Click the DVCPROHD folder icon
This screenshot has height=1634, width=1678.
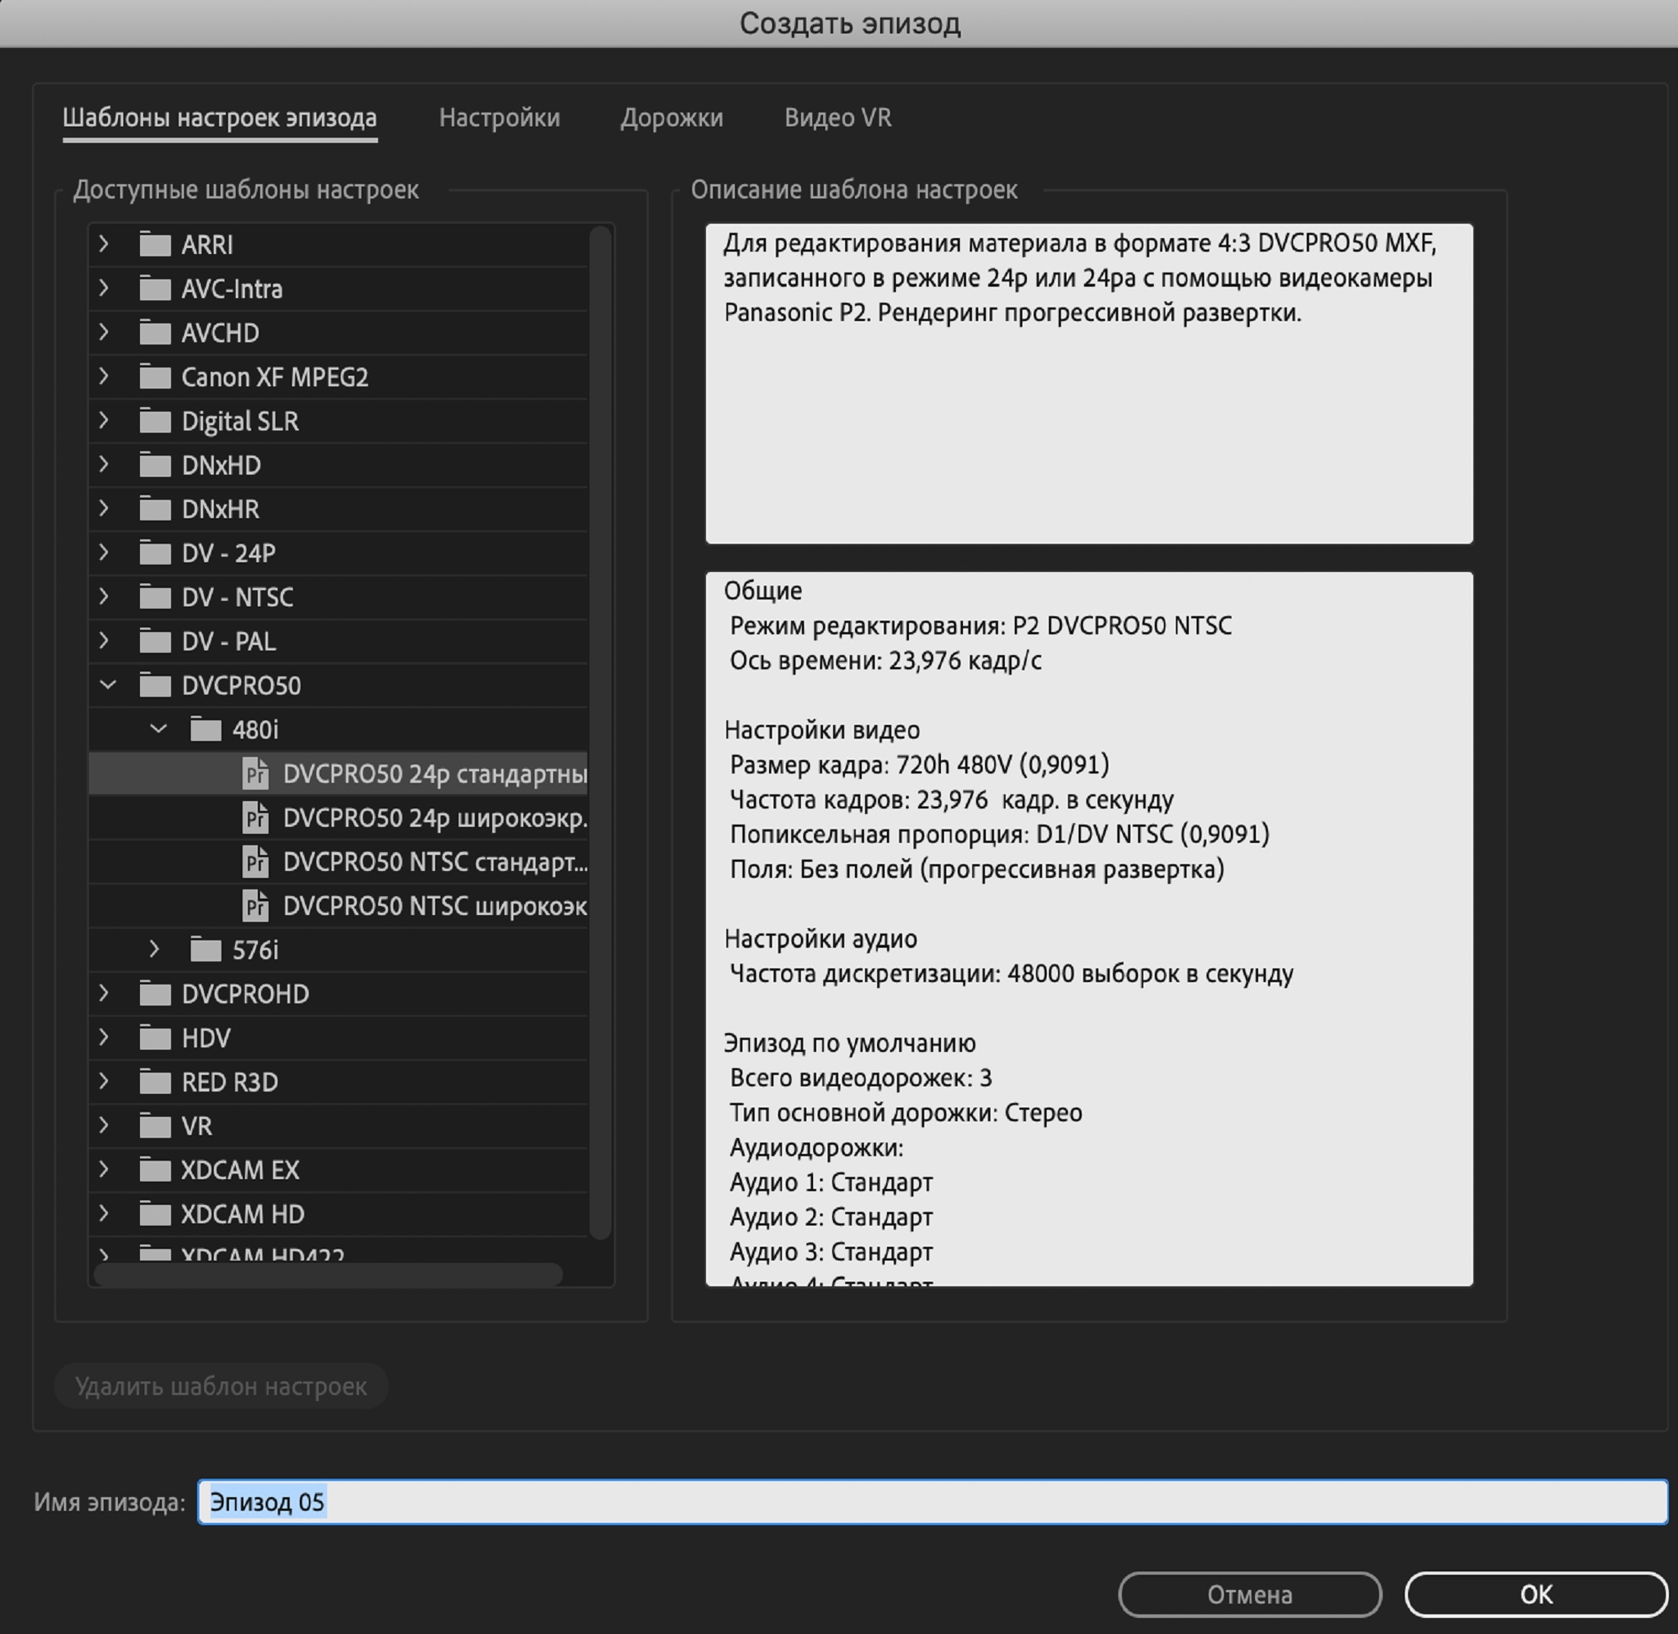click(x=155, y=993)
